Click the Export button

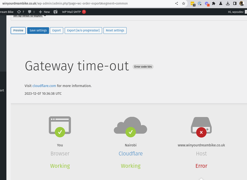pyautogui.click(x=57, y=30)
